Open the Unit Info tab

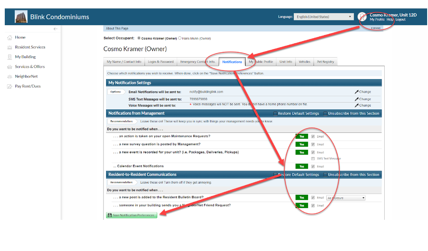click(x=286, y=61)
